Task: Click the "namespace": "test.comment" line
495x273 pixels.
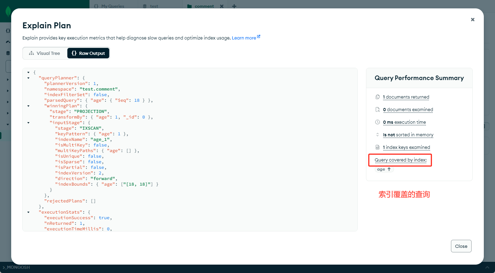Action: pos(82,89)
